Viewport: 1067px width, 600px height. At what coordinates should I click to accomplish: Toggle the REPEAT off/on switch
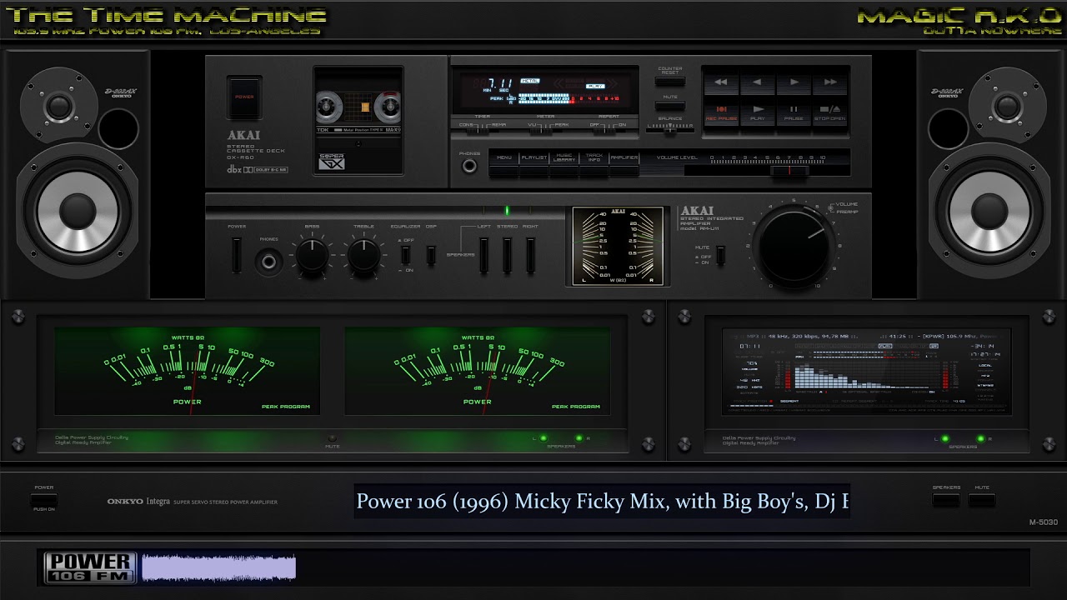pyautogui.click(x=604, y=130)
